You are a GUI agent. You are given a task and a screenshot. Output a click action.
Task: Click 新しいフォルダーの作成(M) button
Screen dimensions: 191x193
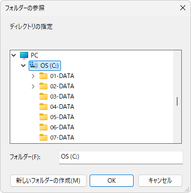click(x=48, y=181)
